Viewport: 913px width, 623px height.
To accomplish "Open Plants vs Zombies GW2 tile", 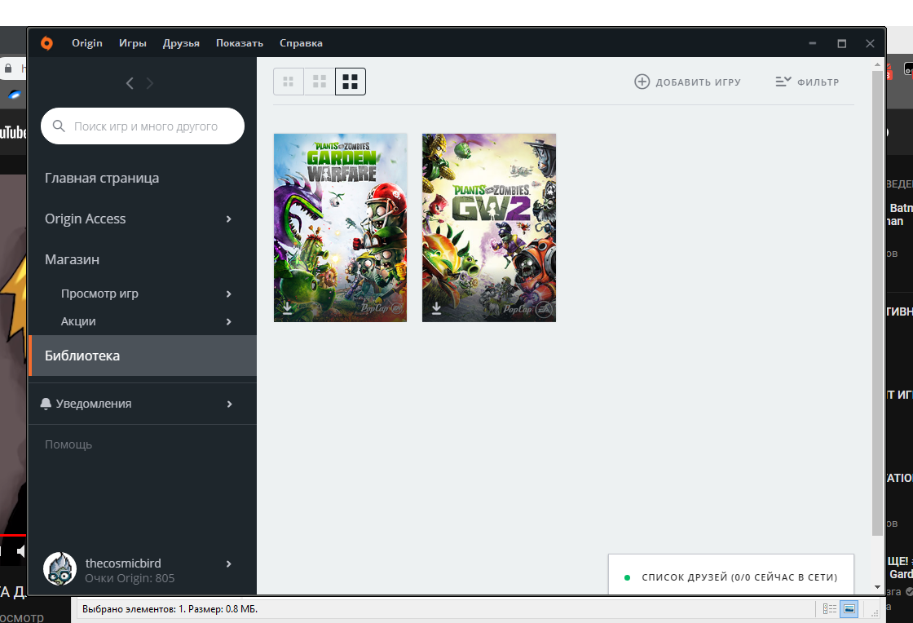I will pyautogui.click(x=489, y=228).
